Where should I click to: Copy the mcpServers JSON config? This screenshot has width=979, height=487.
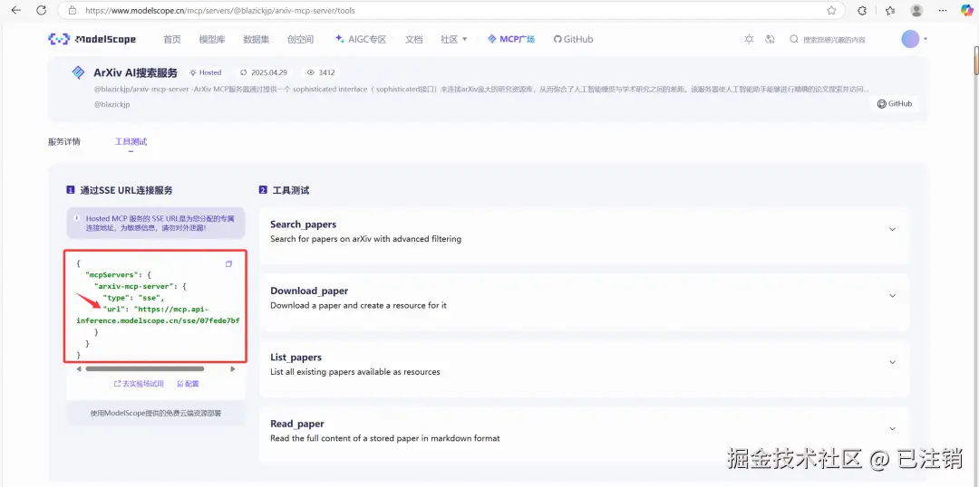point(228,263)
